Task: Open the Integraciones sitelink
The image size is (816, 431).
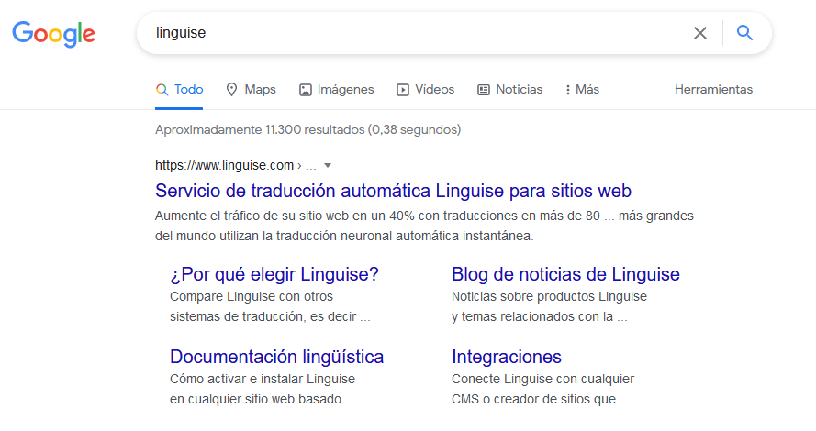Action: [507, 357]
